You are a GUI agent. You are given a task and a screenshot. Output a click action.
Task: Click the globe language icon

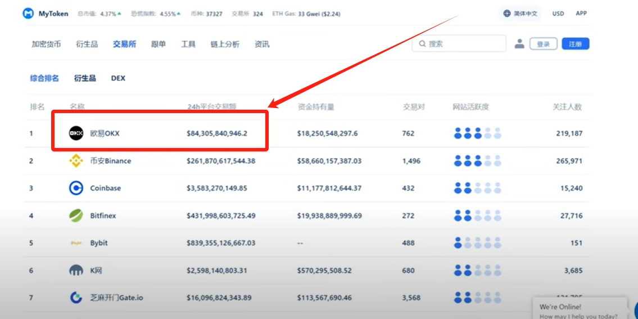(507, 14)
